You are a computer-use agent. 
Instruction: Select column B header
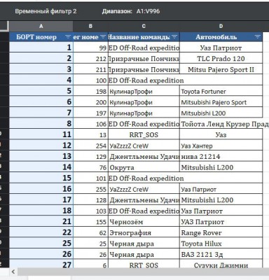pyautogui.click(x=90, y=27)
